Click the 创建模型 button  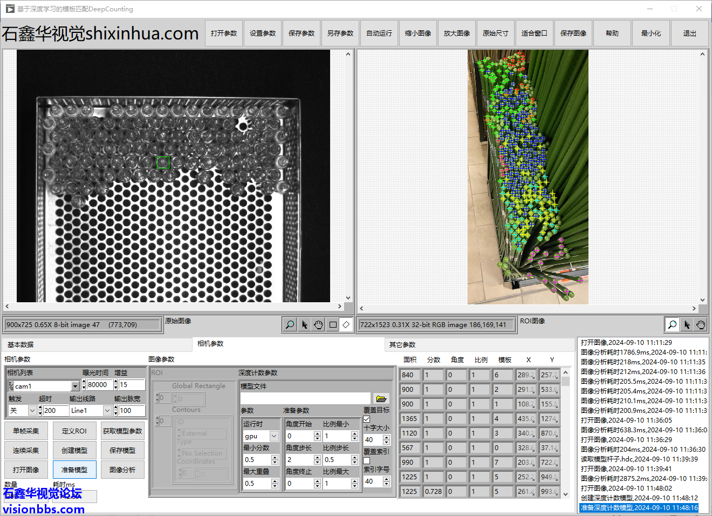click(x=74, y=450)
